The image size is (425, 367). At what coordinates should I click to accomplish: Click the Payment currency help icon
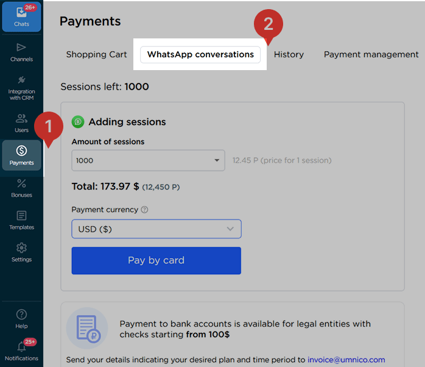click(145, 210)
